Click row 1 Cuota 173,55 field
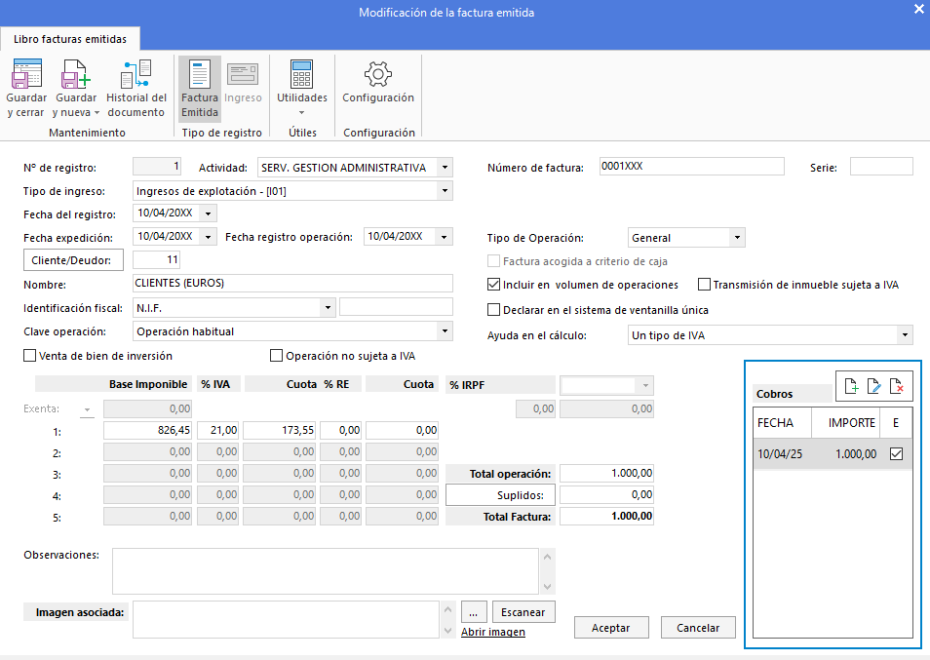Image resolution: width=930 pixels, height=660 pixels. tap(280, 430)
